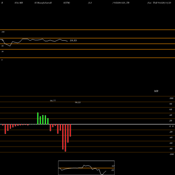This screenshot has width=175, height=175.
Task: Click the 100 axis label of the MR chart
Action: point(171,98)
